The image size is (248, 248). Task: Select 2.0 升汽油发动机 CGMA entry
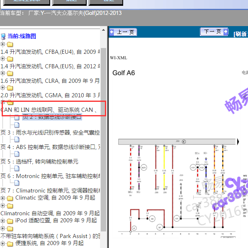pyautogui.click(x=50, y=95)
